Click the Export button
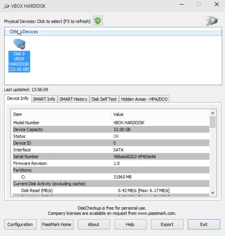The width and height of the screenshot is (225, 236). 167,225
